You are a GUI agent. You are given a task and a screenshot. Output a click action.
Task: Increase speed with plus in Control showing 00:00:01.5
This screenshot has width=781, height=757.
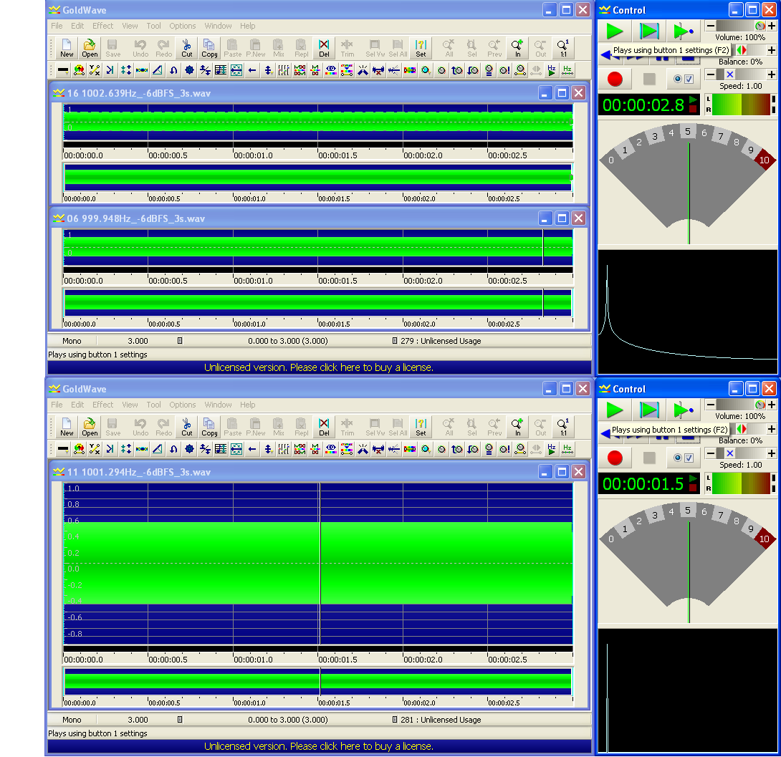point(772,453)
